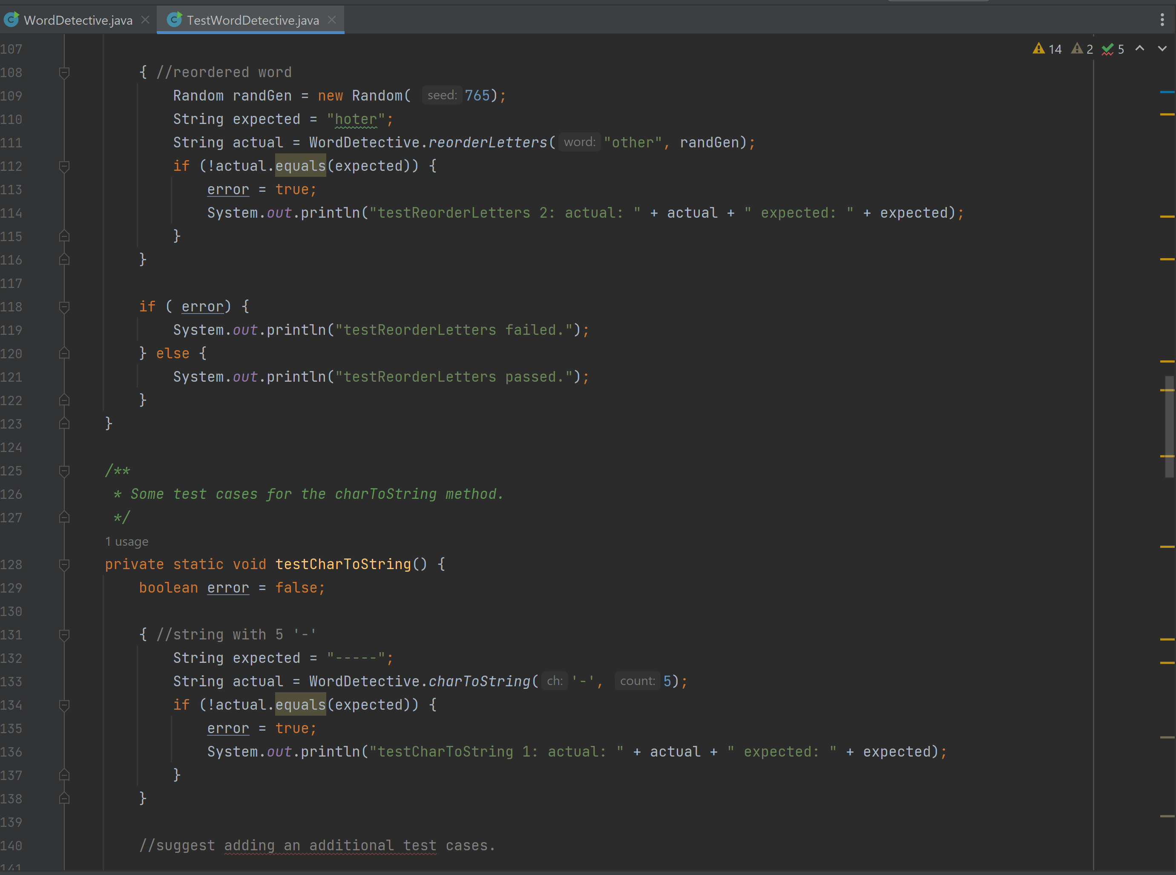Viewport: 1176px width, 875px height.
Task: Fold the if block at line 134
Action: point(64,705)
